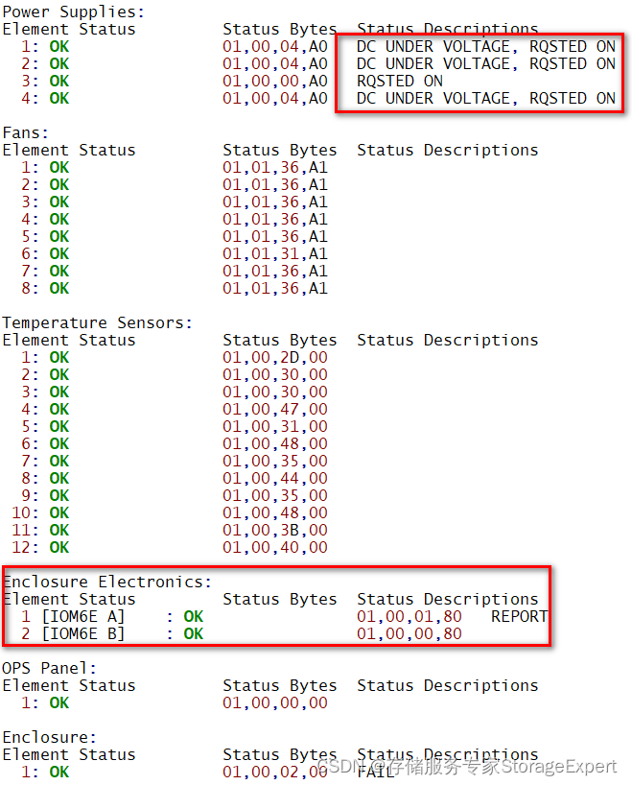Select the '[IOM6E A]' element label

tap(82, 617)
